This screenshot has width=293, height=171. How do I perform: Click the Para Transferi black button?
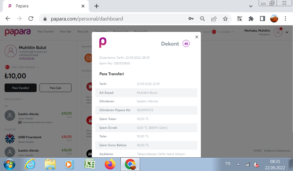[21, 88]
